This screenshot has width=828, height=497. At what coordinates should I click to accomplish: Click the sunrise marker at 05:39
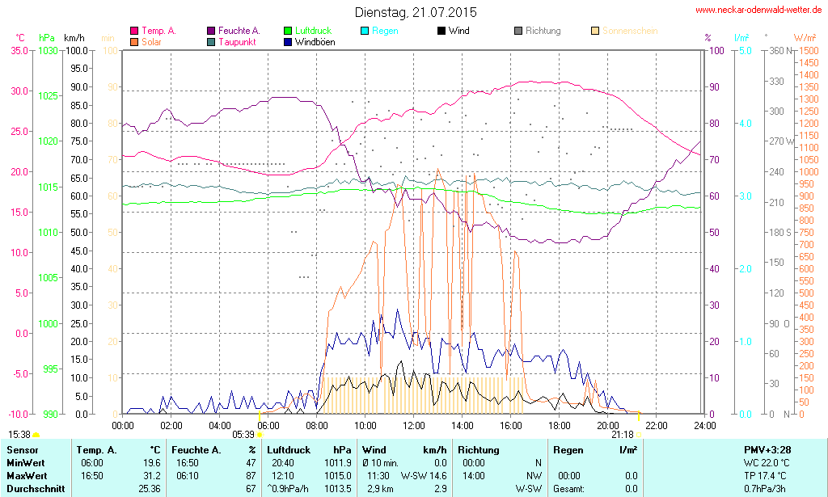coord(260,434)
